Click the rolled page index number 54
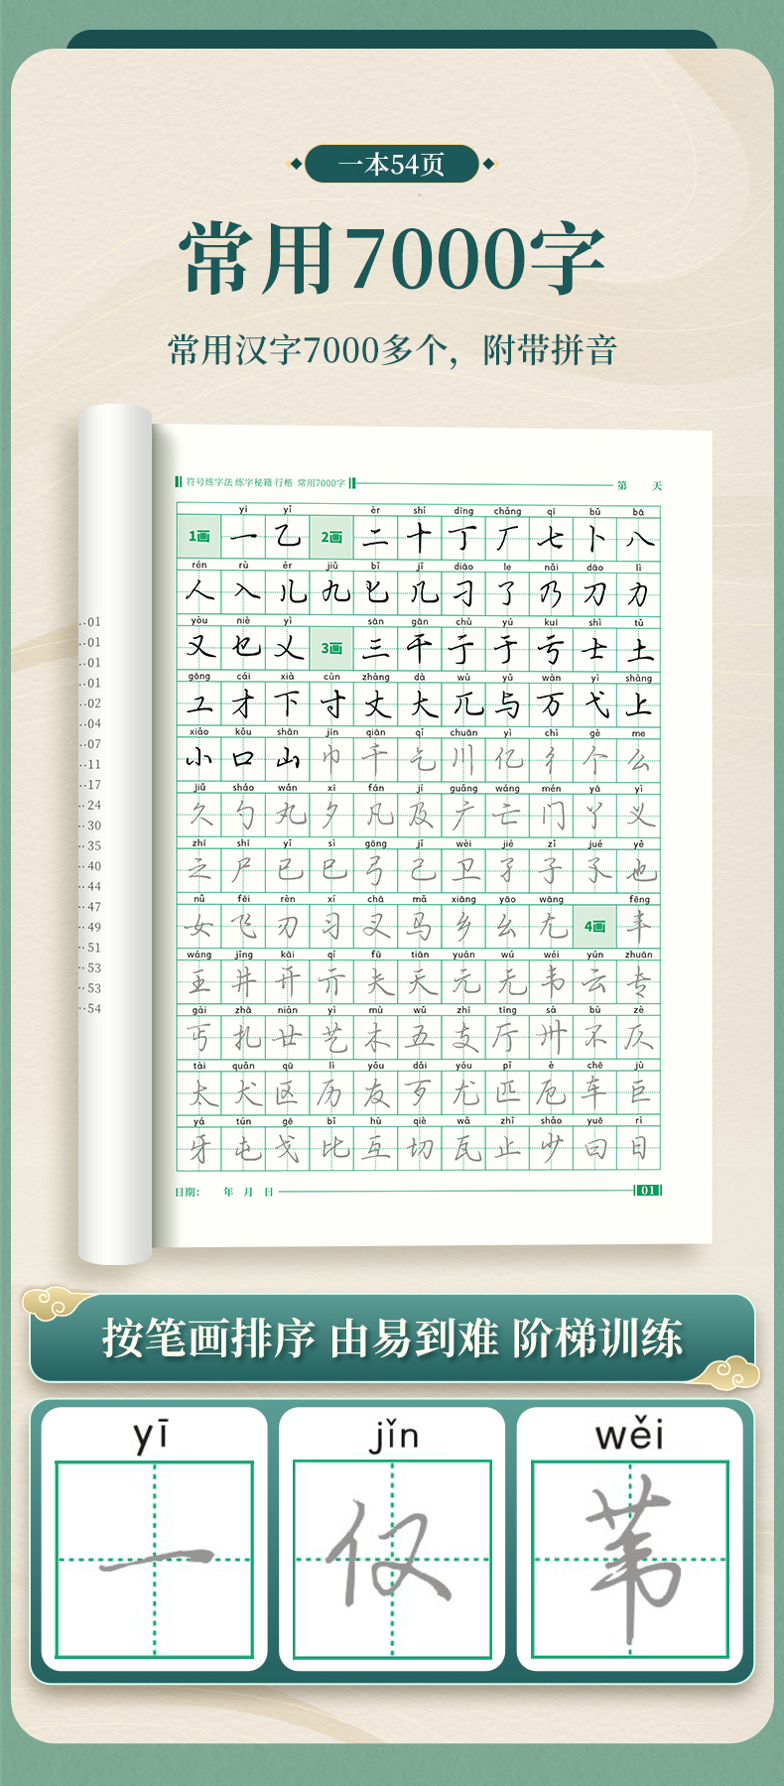The height and width of the screenshot is (1786, 784). (x=93, y=1008)
